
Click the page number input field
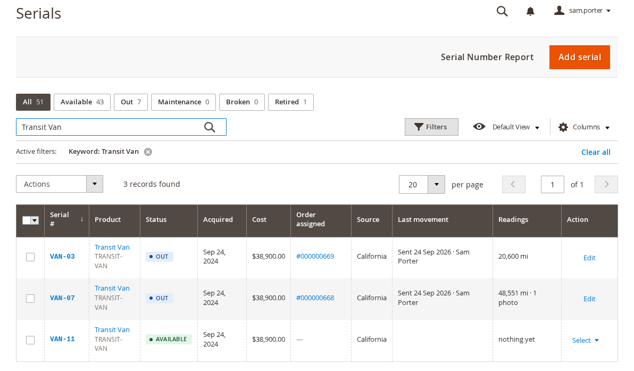[552, 185]
